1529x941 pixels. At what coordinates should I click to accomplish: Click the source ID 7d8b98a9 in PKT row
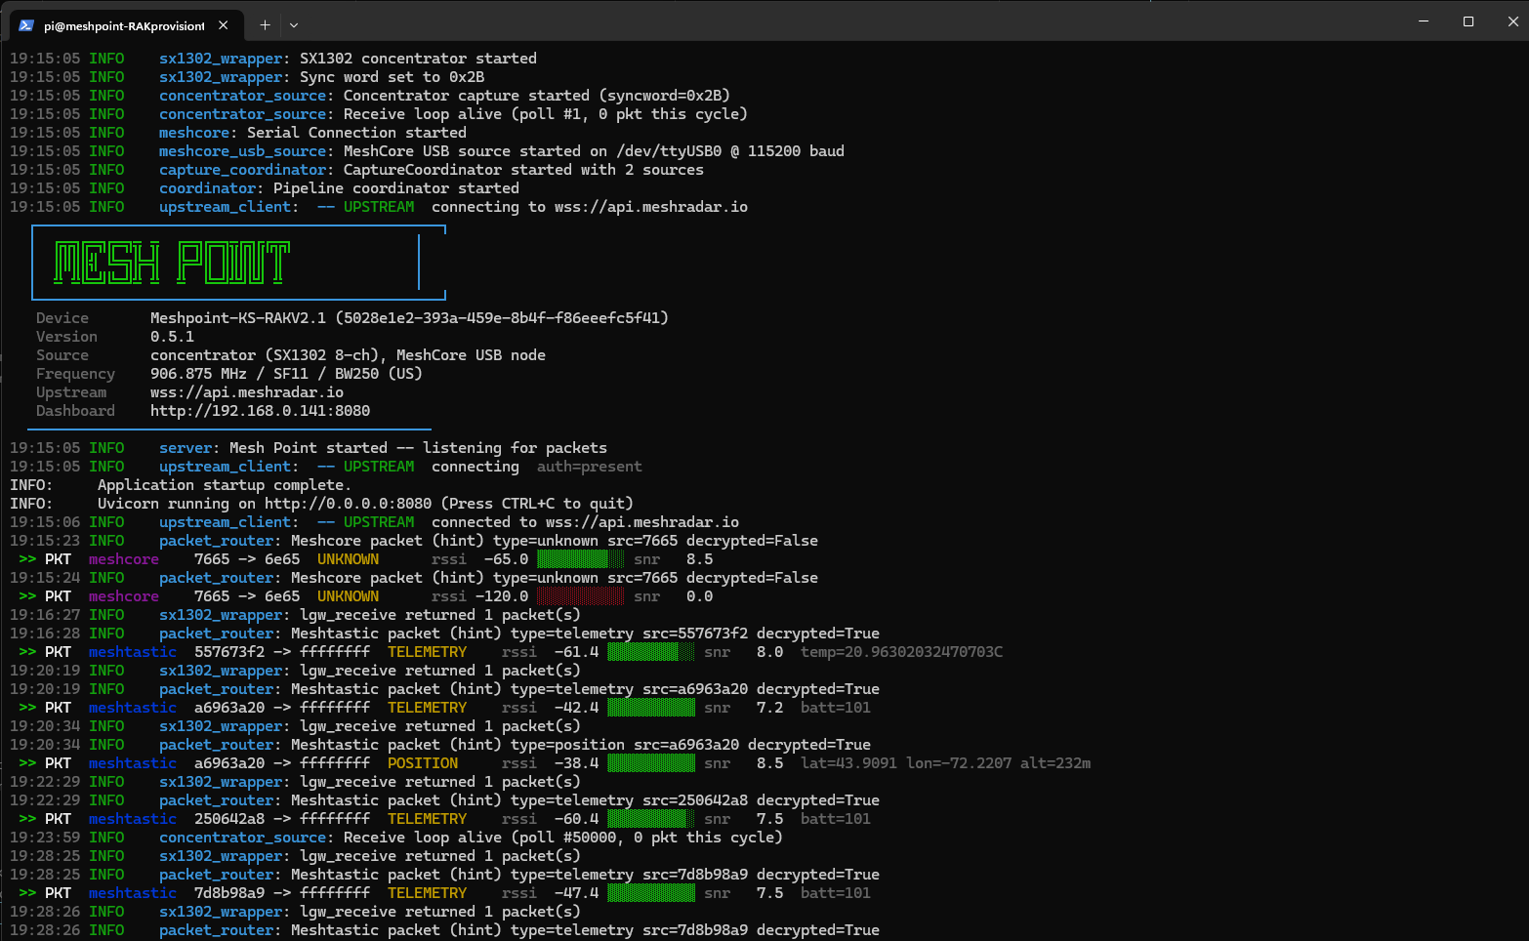(229, 893)
